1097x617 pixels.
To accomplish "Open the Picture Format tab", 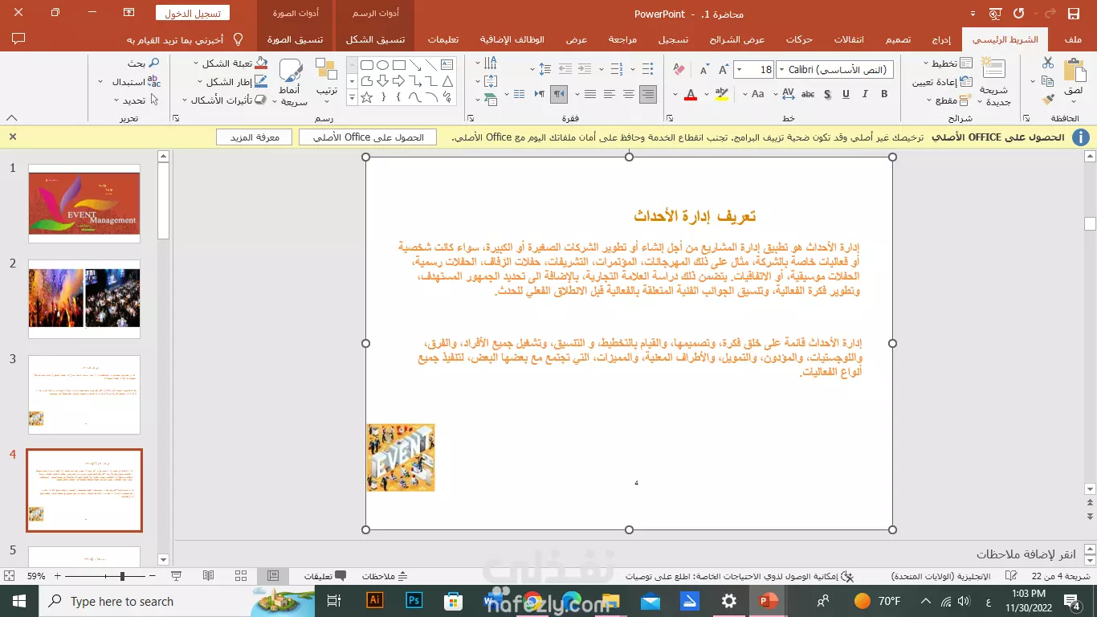I will tap(296, 39).
